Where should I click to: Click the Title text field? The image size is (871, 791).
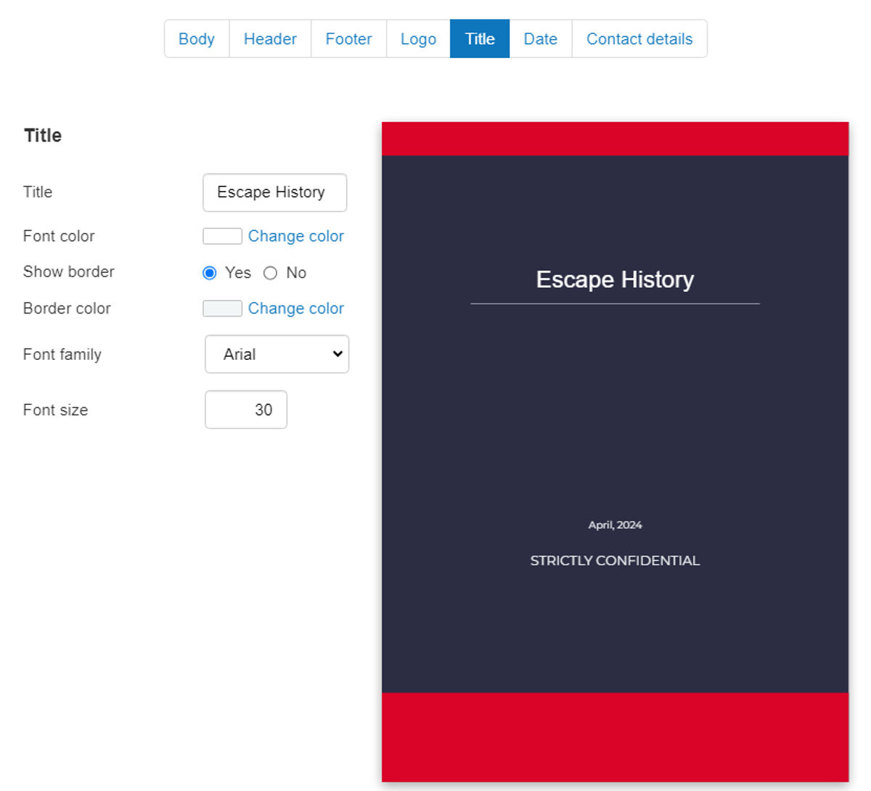[x=274, y=192]
